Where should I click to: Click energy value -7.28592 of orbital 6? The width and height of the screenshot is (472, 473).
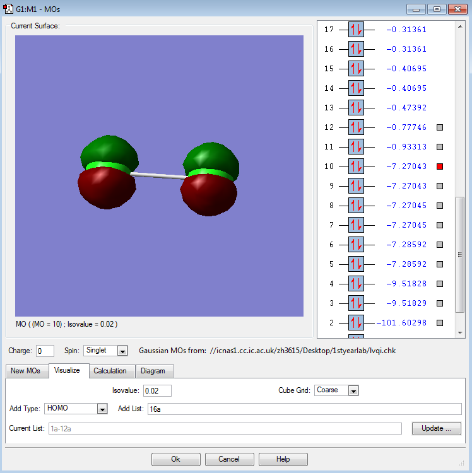(406, 245)
